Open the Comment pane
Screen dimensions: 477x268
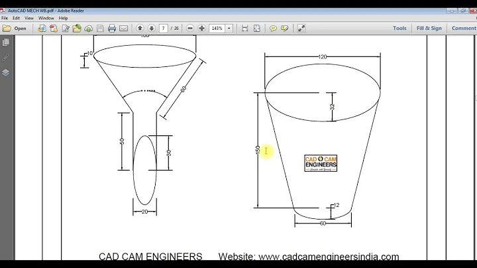click(464, 28)
